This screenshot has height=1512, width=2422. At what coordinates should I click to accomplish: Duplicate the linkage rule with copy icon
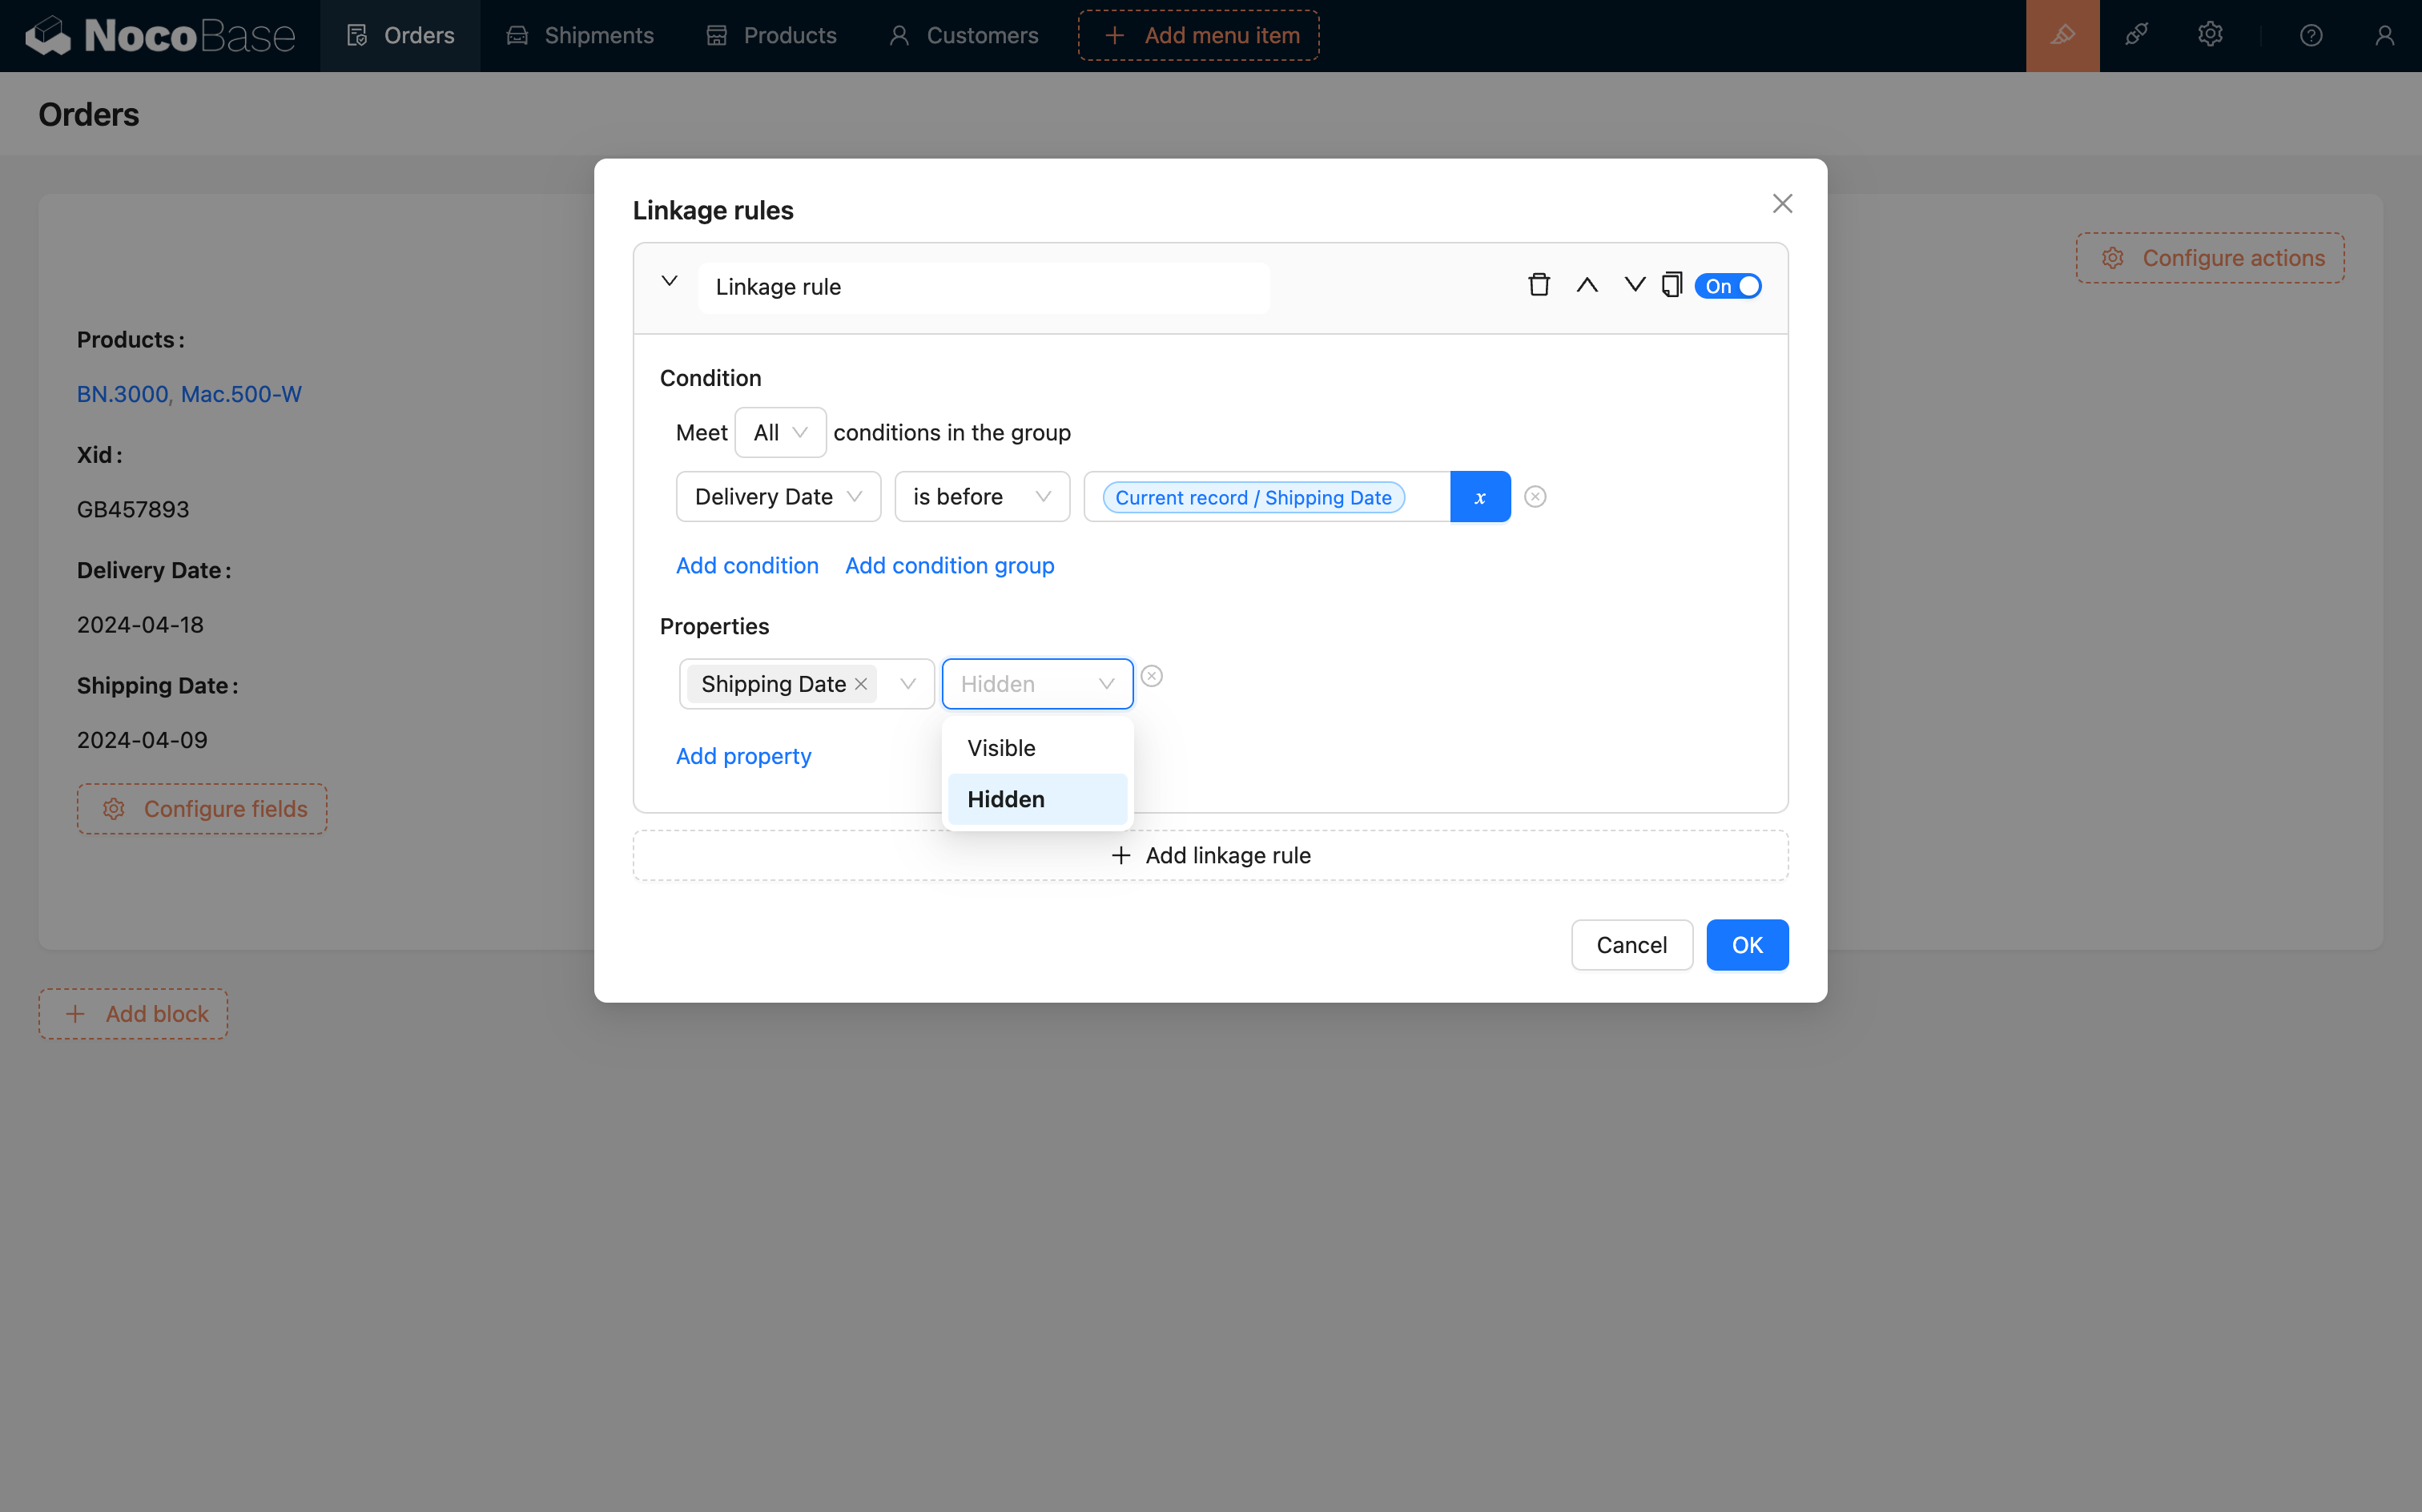[1672, 285]
